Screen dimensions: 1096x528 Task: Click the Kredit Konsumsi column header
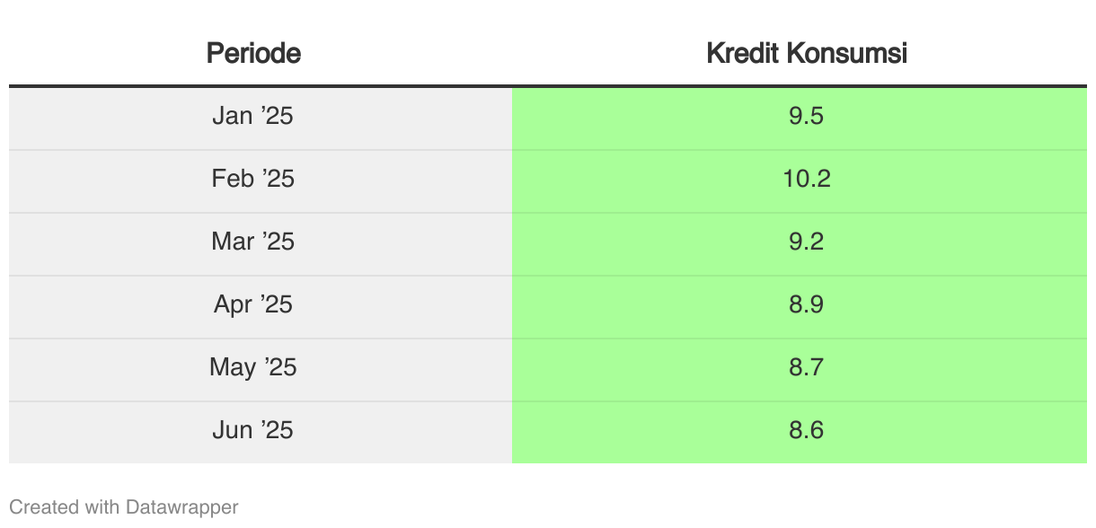pyautogui.click(x=807, y=53)
